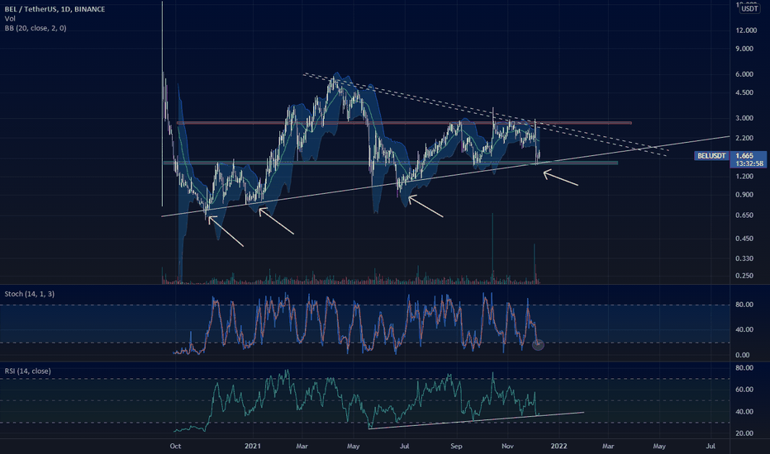This screenshot has width=770, height=454.
Task: Click 0.00 on the Stoch scale
Action: click(x=743, y=355)
